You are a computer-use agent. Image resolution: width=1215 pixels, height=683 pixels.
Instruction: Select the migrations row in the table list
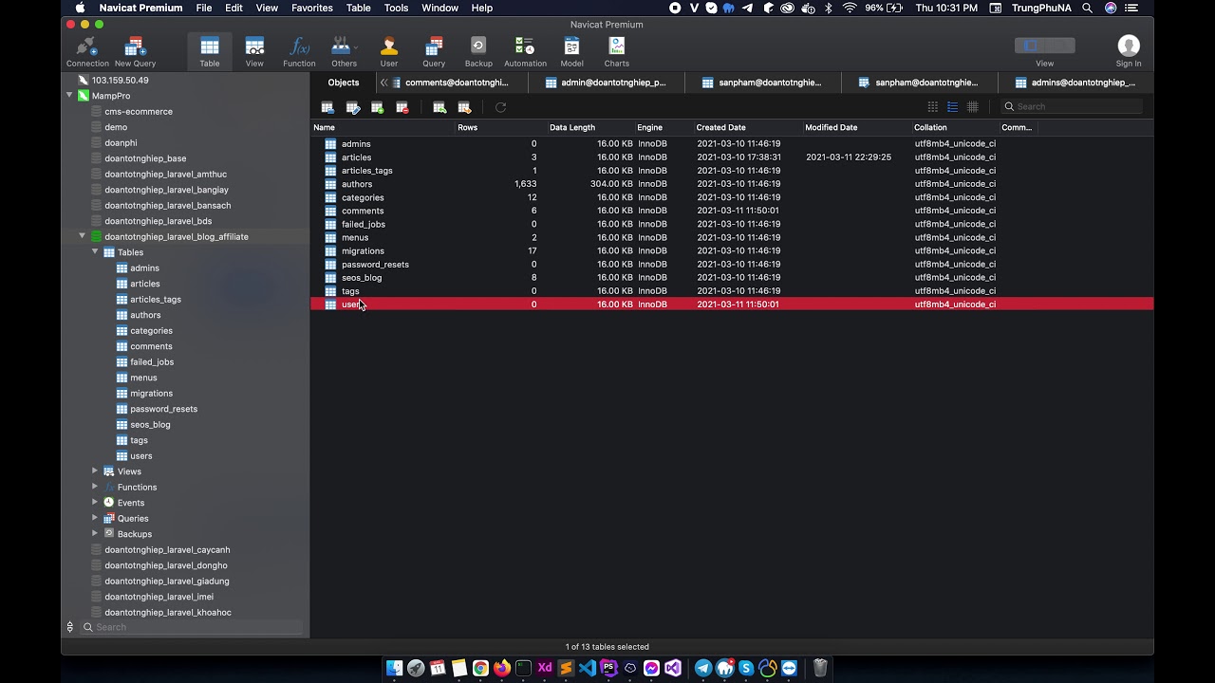(732, 251)
